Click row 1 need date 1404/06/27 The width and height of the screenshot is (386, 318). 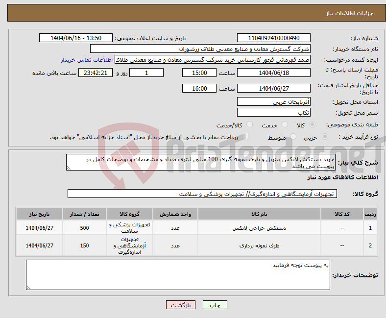coord(39,228)
